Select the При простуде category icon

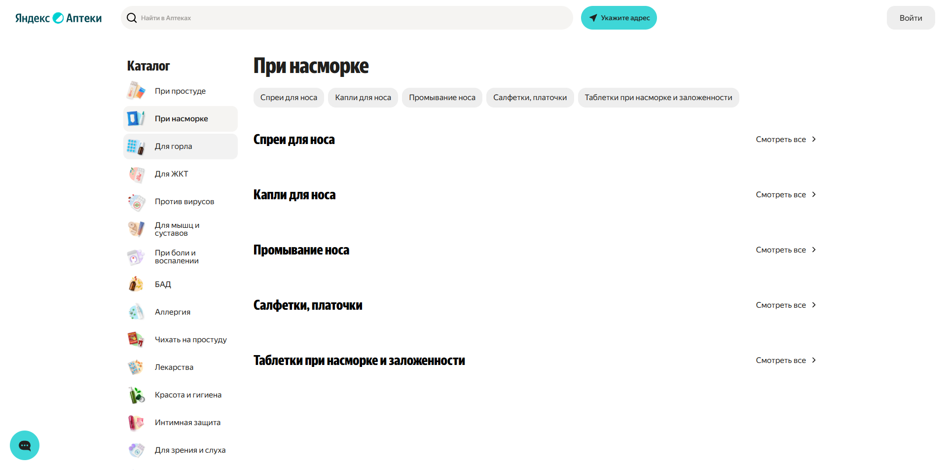pos(137,91)
